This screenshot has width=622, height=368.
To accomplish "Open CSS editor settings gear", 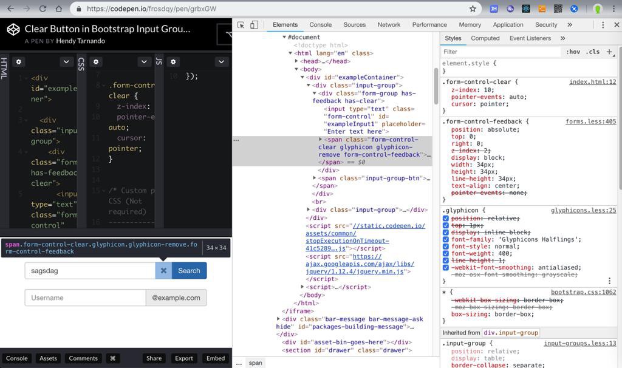I will coord(95,62).
